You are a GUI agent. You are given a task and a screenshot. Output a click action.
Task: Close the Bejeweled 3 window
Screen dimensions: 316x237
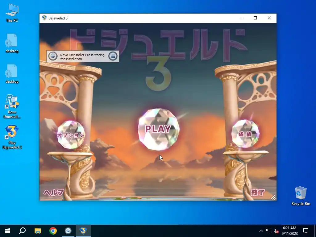(269, 18)
